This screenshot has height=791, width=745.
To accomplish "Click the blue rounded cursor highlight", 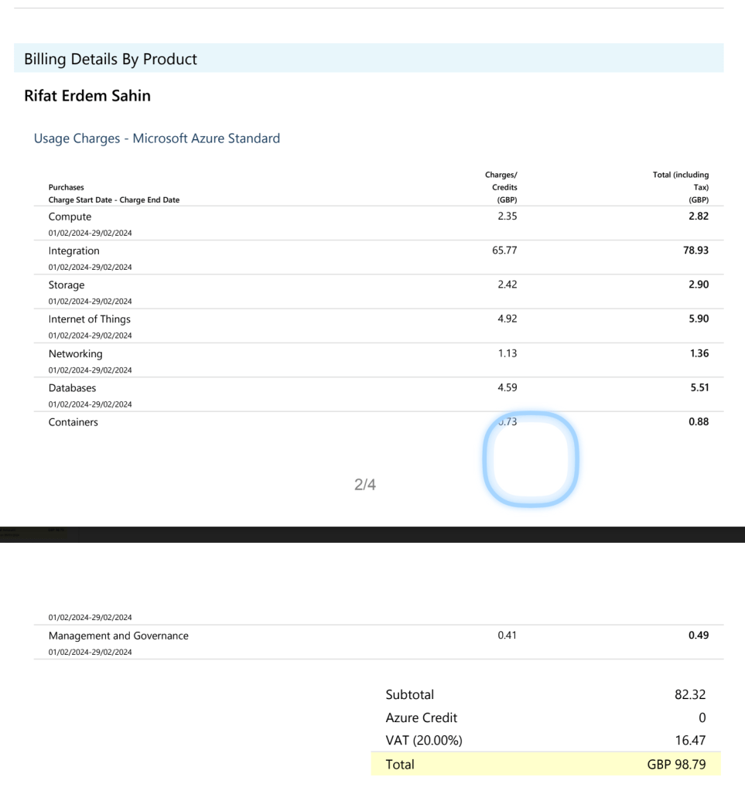I will [x=531, y=459].
